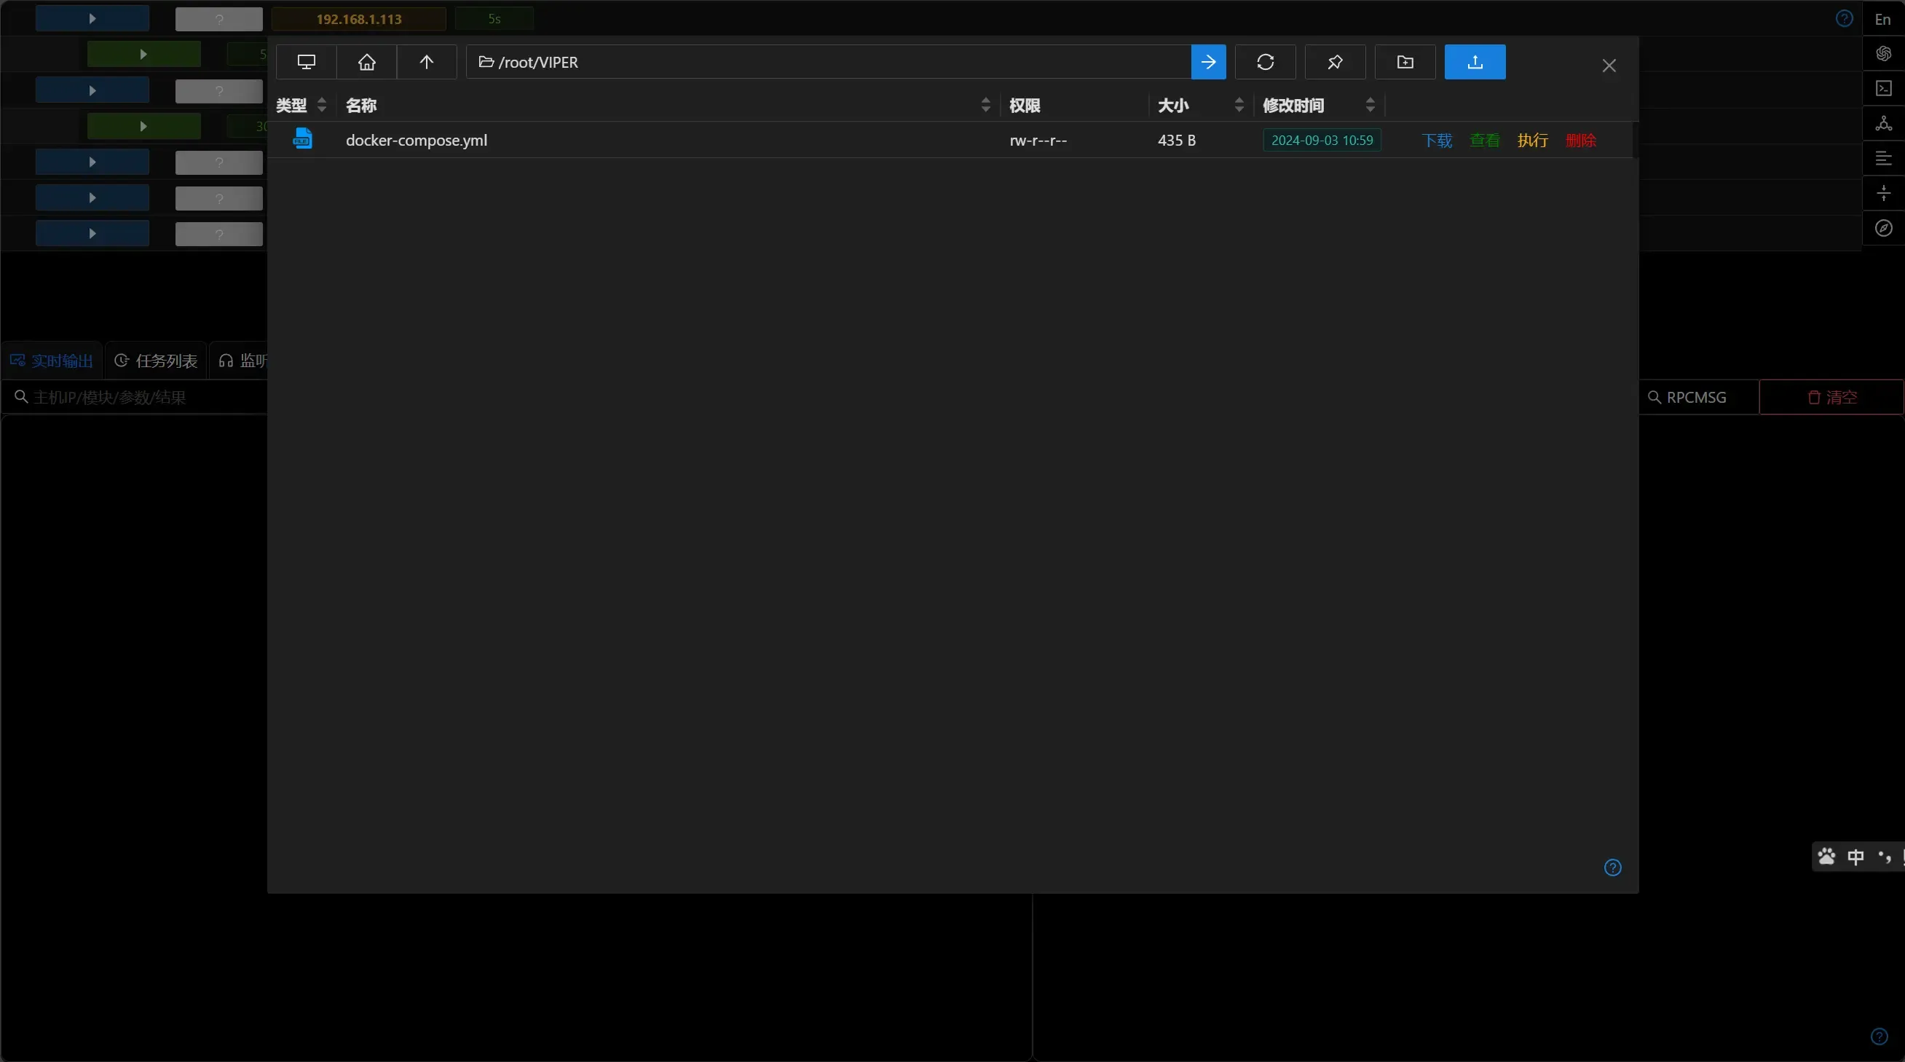1905x1062 pixels.
Task: Download docker-compose.yml via 下载 link
Action: [1437, 141]
